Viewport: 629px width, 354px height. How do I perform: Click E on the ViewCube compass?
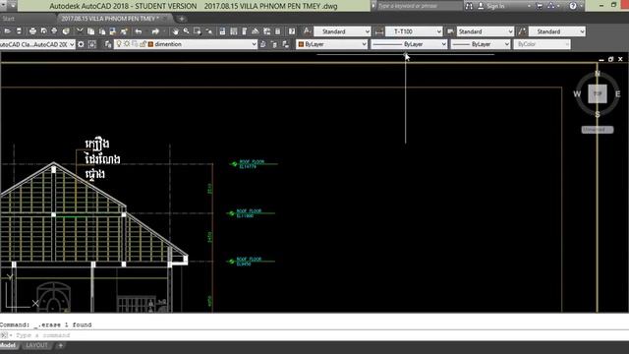point(618,94)
